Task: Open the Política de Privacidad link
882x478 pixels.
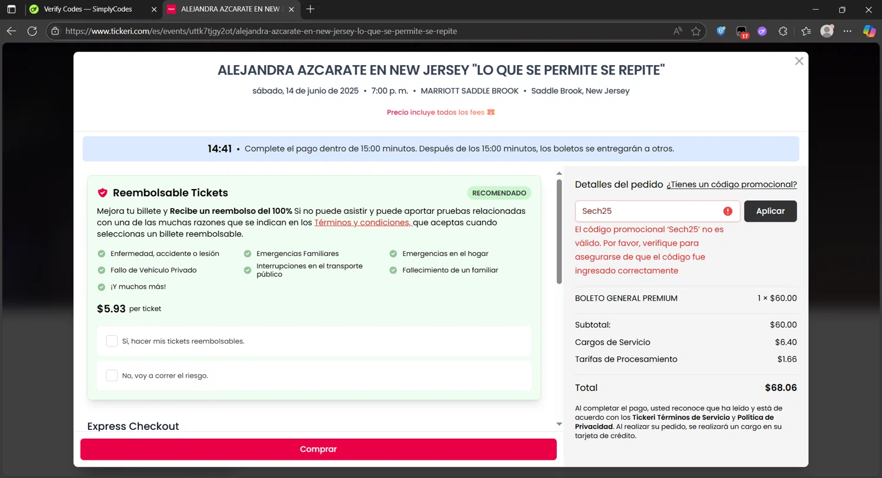Action: pos(674,422)
